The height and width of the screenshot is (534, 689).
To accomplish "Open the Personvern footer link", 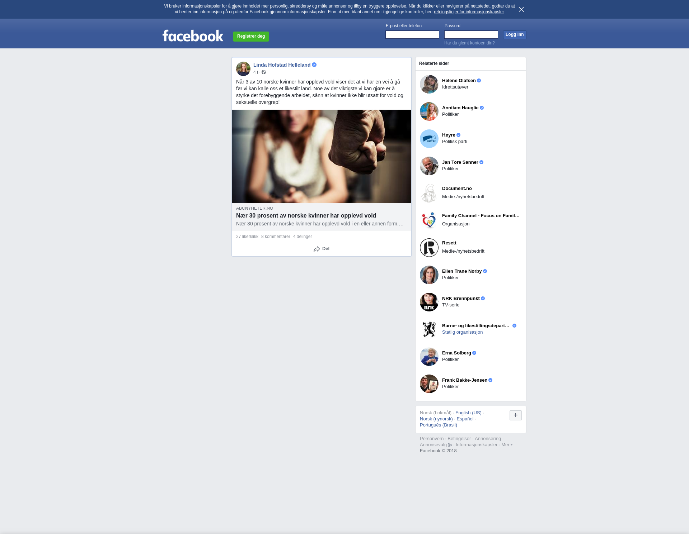I will (432, 439).
